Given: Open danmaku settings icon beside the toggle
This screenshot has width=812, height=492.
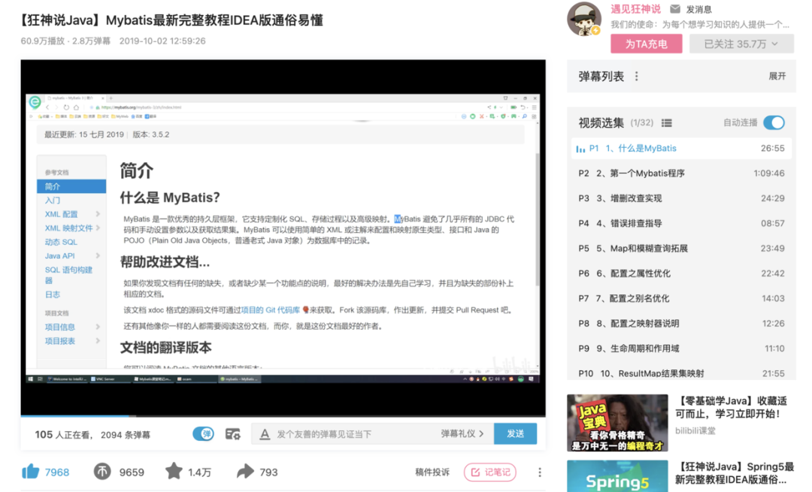Looking at the screenshot, I should (x=233, y=434).
